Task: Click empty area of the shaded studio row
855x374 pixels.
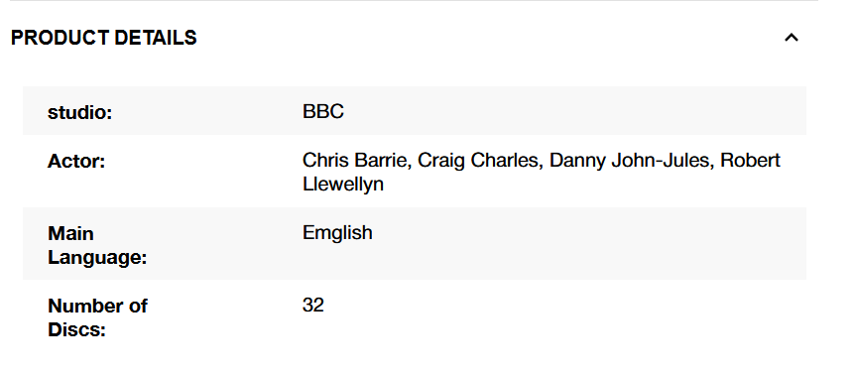Action: coord(572,111)
